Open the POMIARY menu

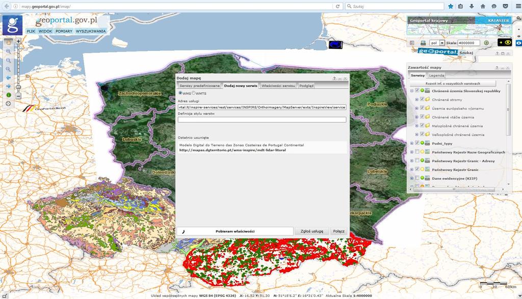[64, 31]
